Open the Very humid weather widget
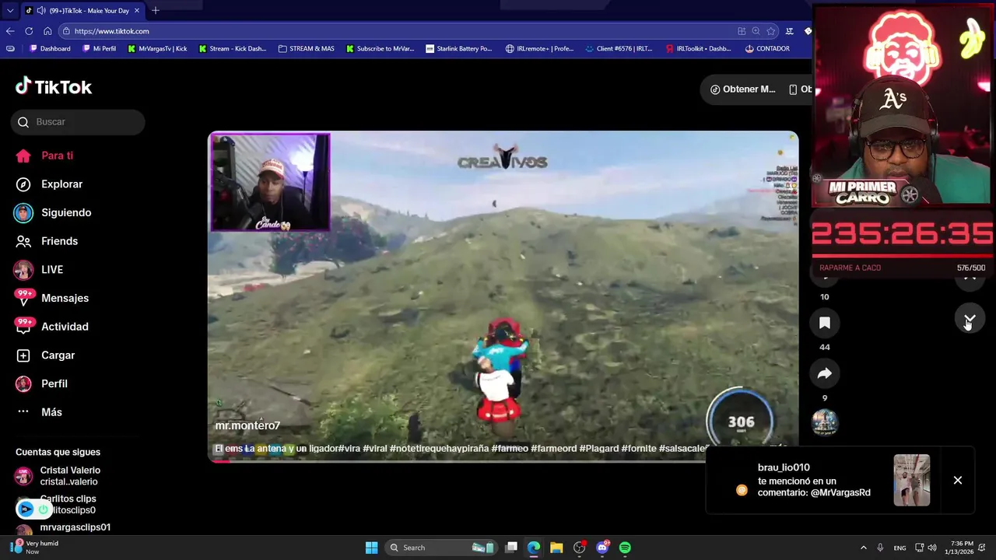The height and width of the screenshot is (560, 996). point(35,547)
